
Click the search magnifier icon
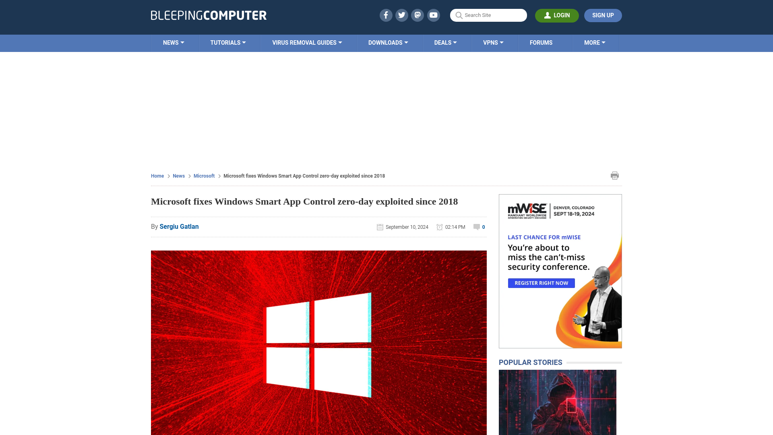459,15
